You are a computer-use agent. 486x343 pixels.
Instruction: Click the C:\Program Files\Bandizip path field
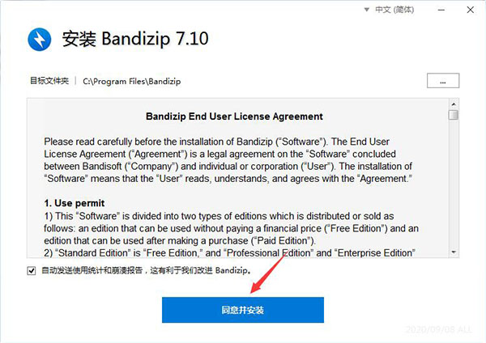(132, 82)
